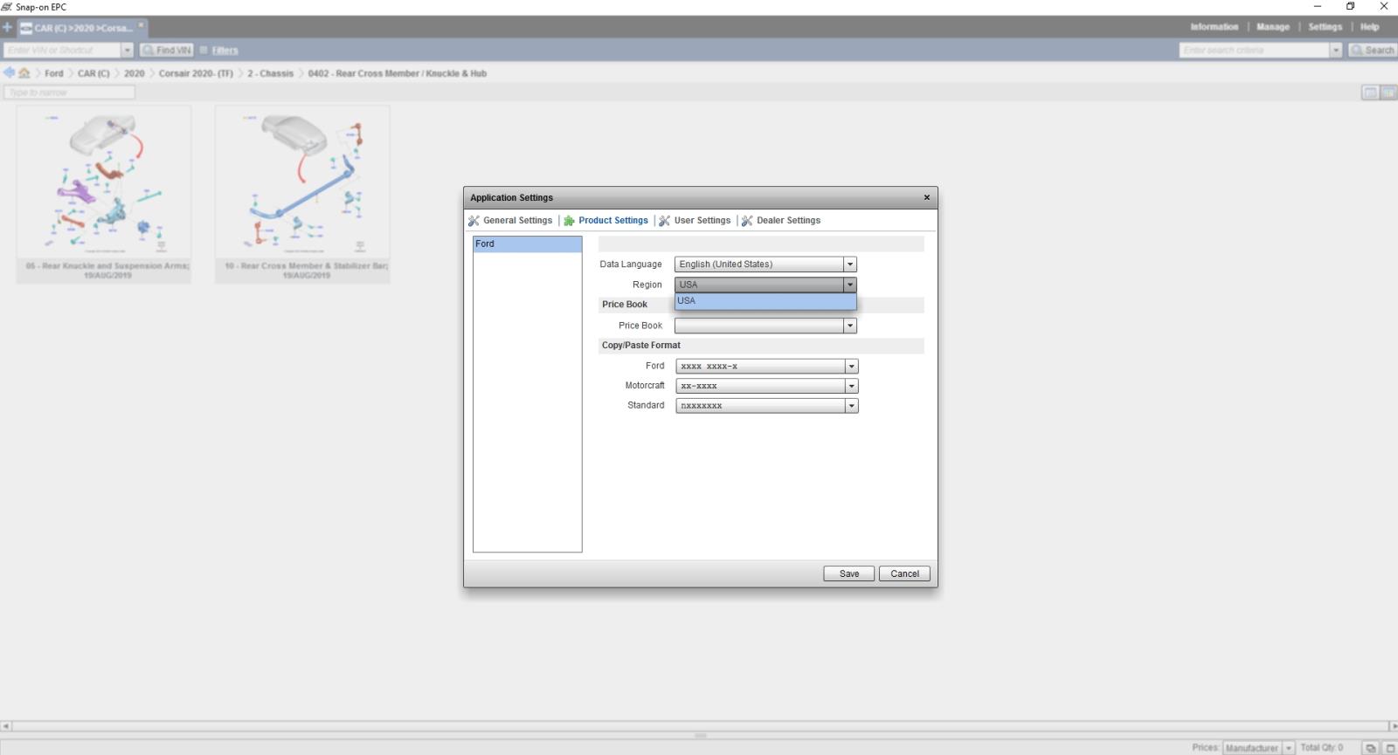Switch to the User Settings tab
The height and width of the screenshot is (755, 1398).
point(702,221)
